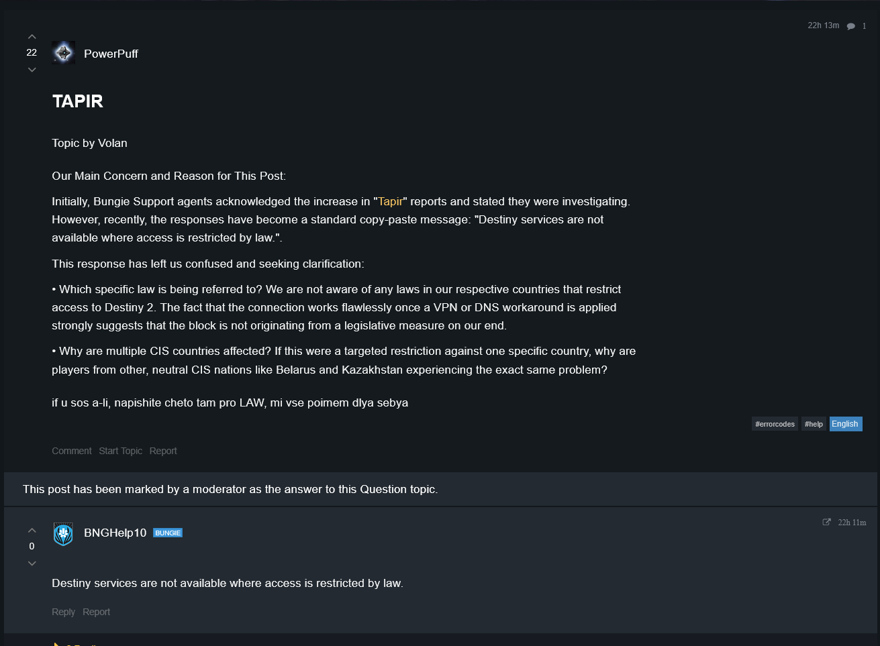The width and height of the screenshot is (880, 646).
Task: Report the BNGHelp10 answer
Action: coord(96,612)
